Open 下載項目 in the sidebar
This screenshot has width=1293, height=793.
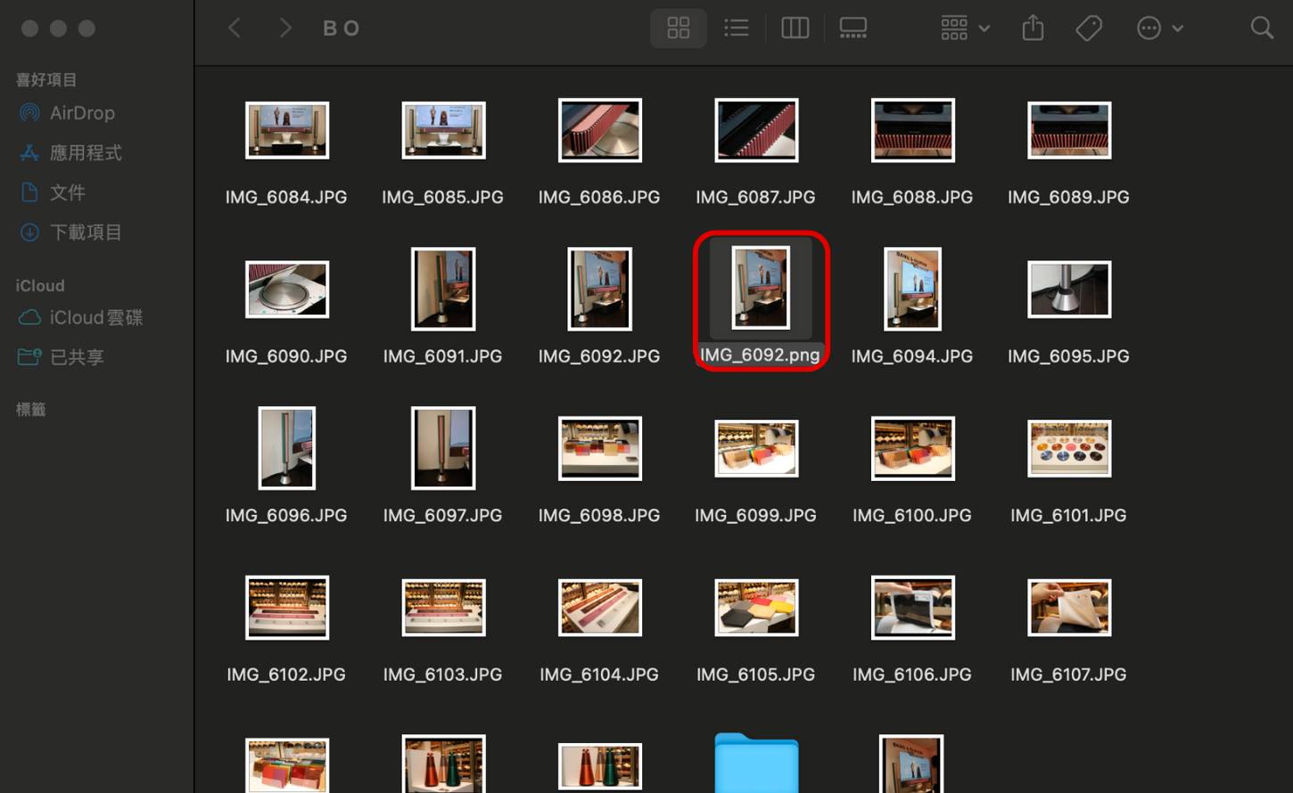(x=70, y=233)
